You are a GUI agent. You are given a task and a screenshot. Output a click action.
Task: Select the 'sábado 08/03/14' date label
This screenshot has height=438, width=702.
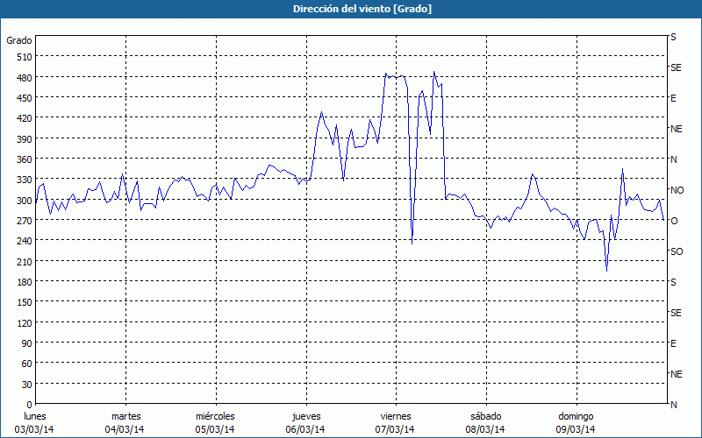tap(485, 422)
